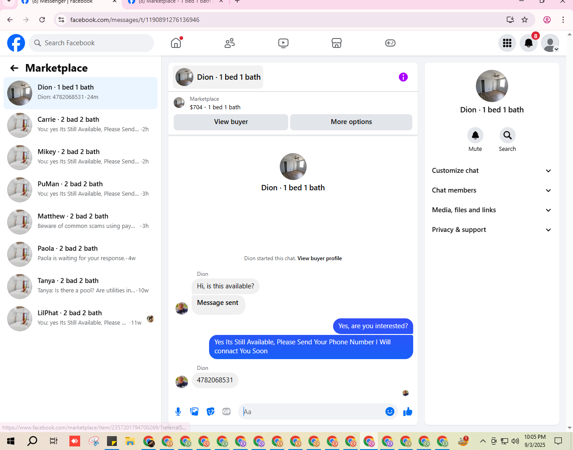573x450 pixels.
Task: Send a thumbs-up like
Action: [407, 411]
